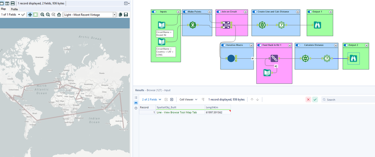Collapse the Join on Circuit container
This screenshot has width=375, height=157.
(245, 12)
